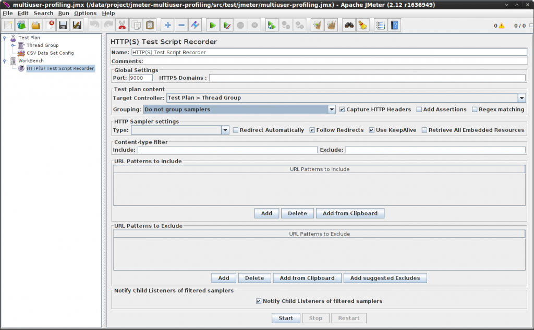
Task: Click the Templates icon in the toolbar
Action: (x=21, y=25)
